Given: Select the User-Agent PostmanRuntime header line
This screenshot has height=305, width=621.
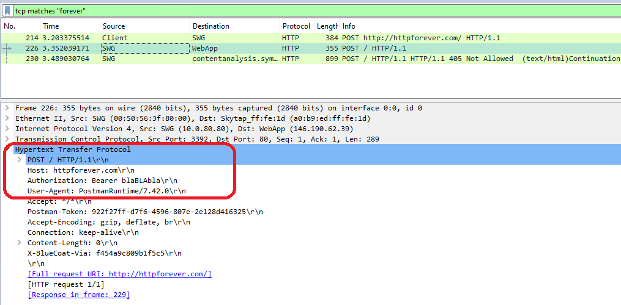Looking at the screenshot, I should tap(106, 191).
